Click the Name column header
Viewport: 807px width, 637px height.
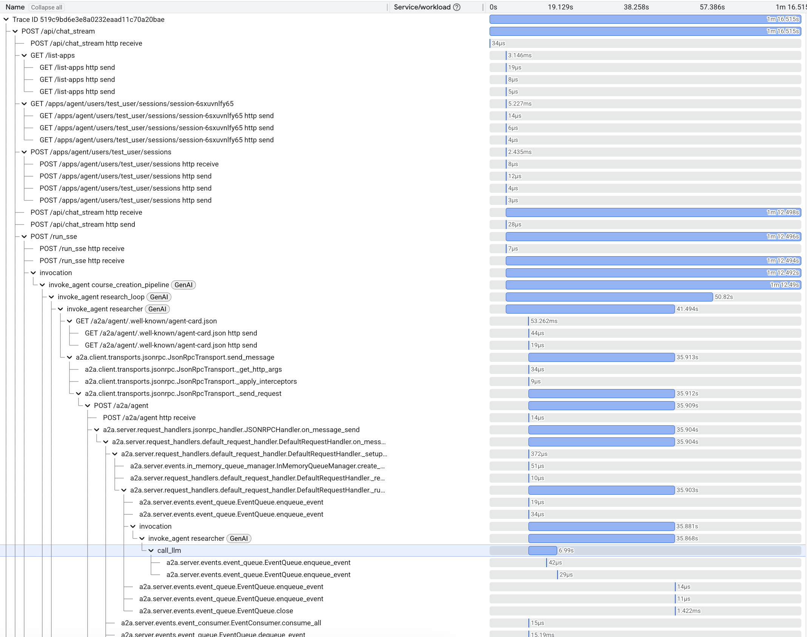(x=15, y=7)
